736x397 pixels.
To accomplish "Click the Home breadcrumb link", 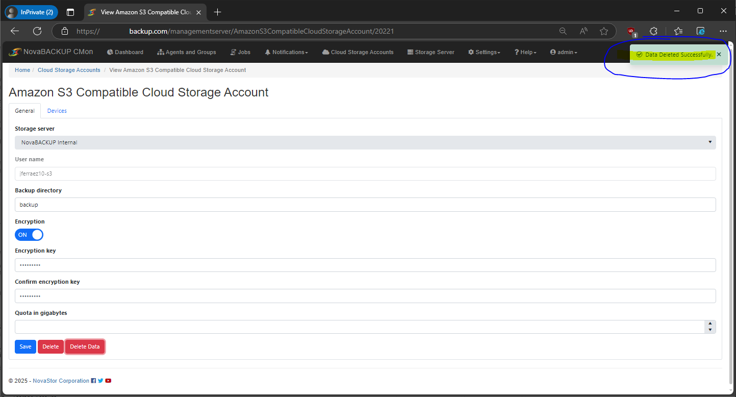I will 22,70.
